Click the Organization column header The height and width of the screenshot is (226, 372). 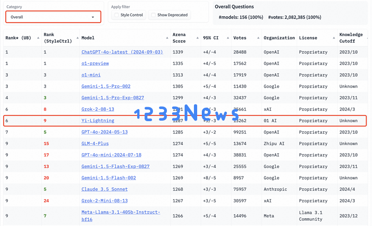tap(279, 38)
